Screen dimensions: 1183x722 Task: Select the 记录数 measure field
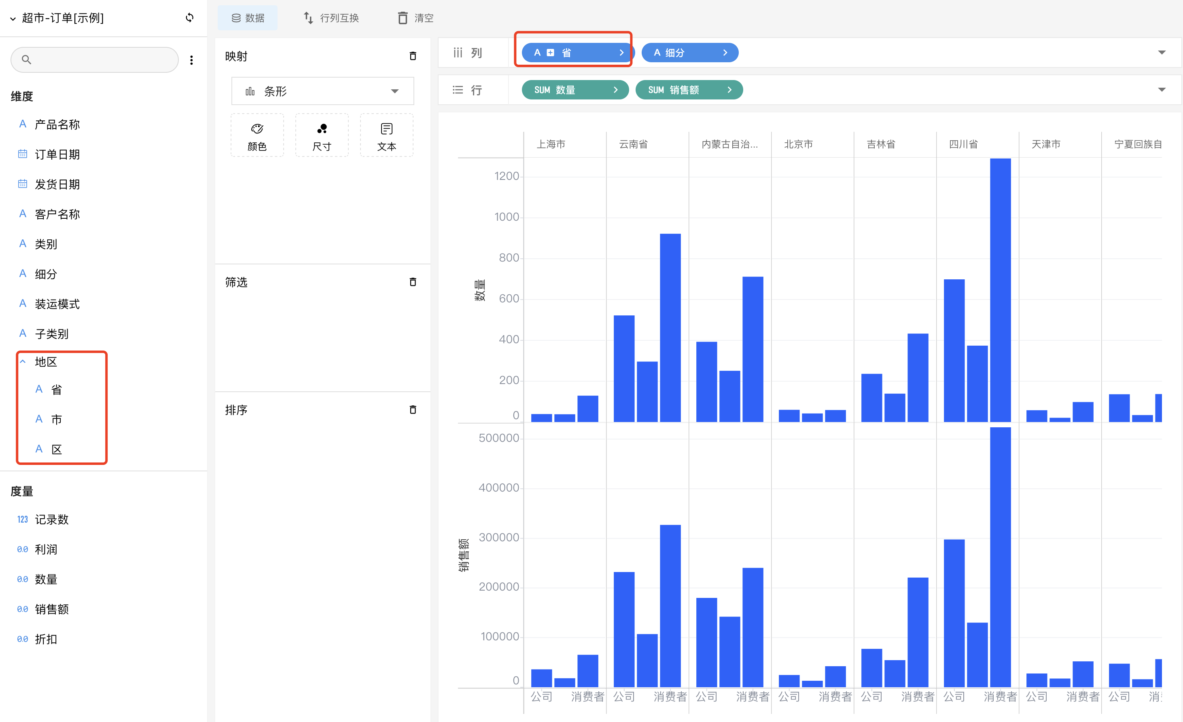coord(51,519)
